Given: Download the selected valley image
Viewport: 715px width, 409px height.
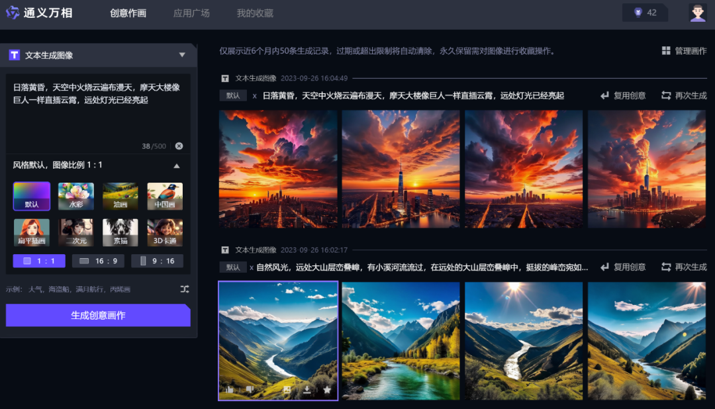Looking at the screenshot, I should coord(307,390).
